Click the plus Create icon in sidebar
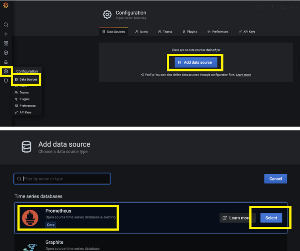The width and height of the screenshot is (300, 251). (x=6, y=34)
